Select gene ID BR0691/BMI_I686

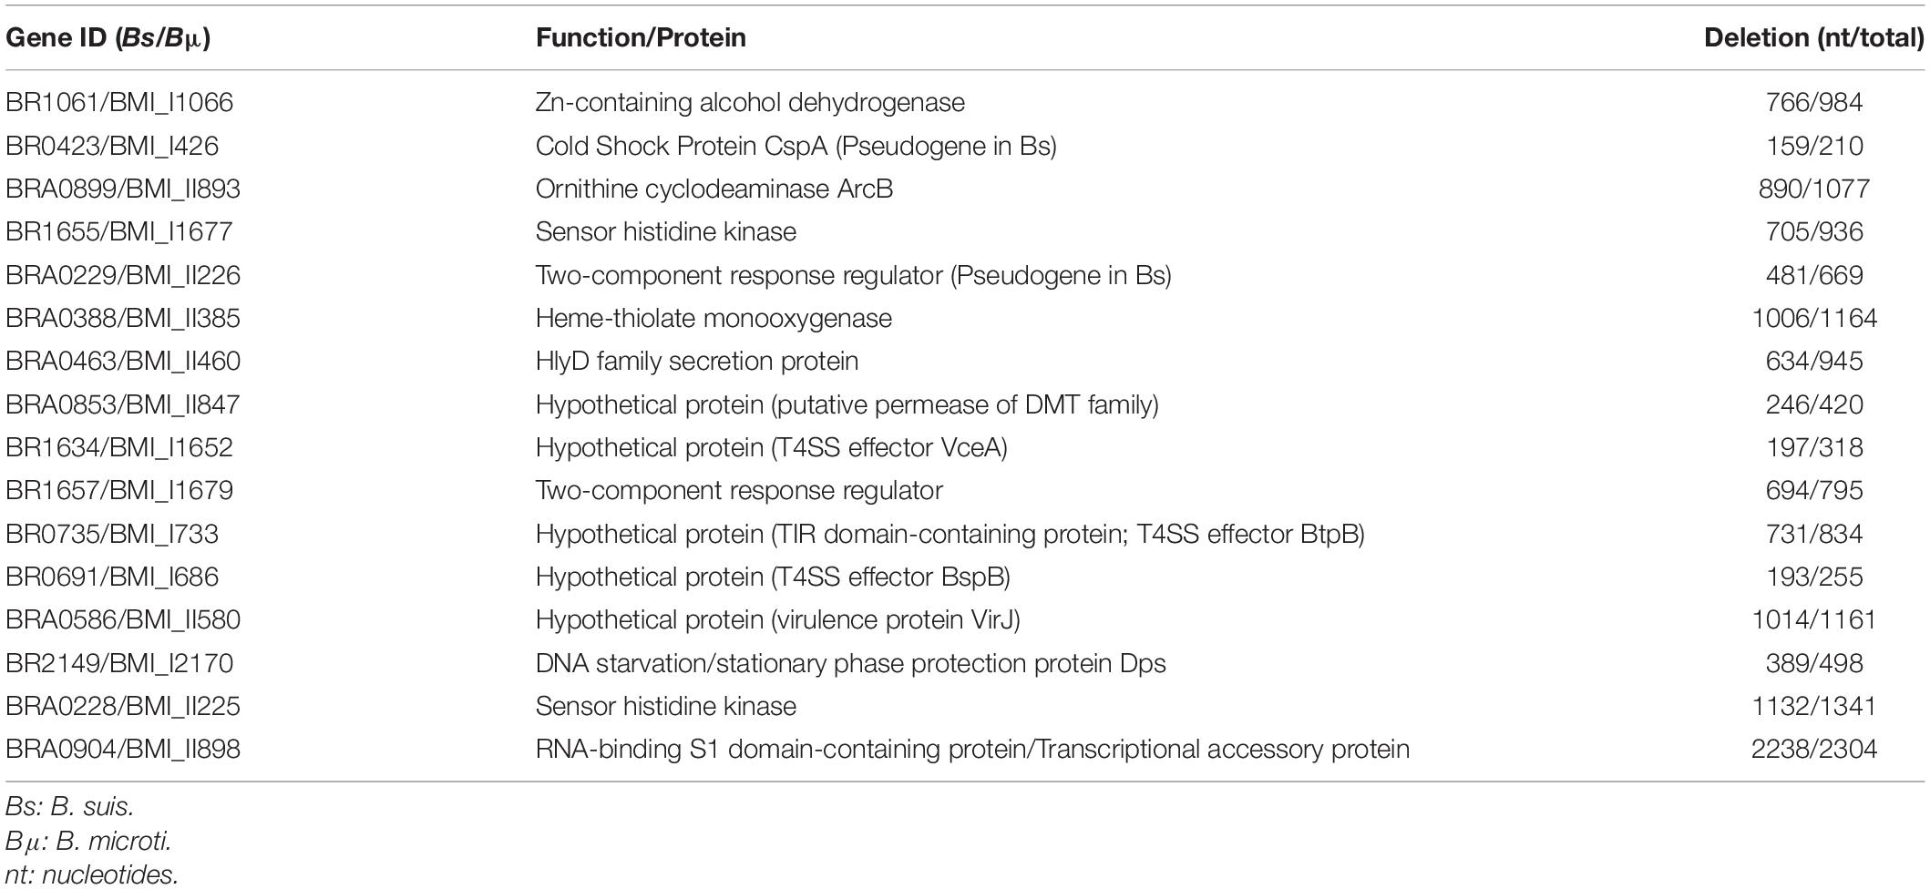tap(112, 577)
